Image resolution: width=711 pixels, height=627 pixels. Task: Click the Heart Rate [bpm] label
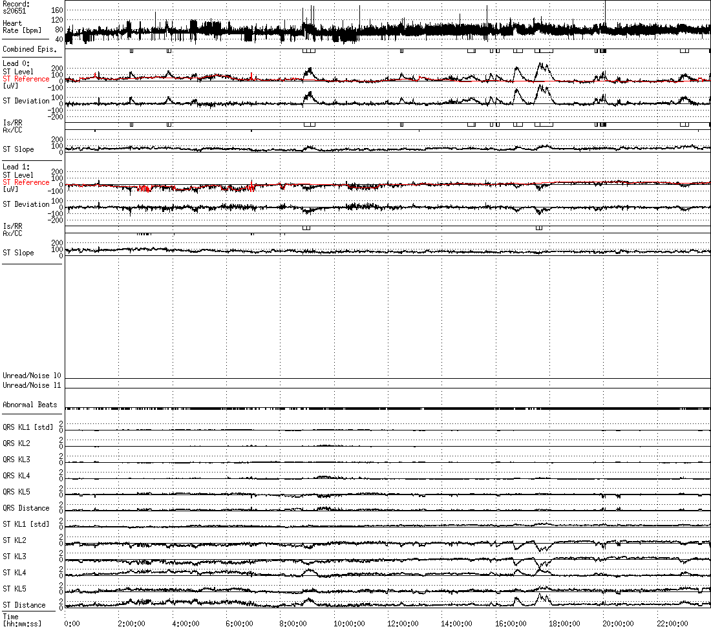(x=22, y=27)
